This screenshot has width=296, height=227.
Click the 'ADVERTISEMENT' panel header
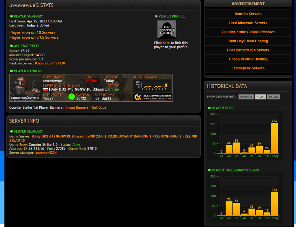pos(248,4)
